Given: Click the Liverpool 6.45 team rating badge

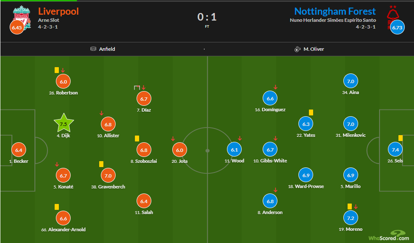Looking at the screenshot, I should (17, 27).
